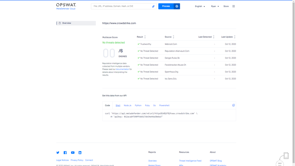Sort by Last Detected column
The image size is (295, 166).
[x=206, y=37]
